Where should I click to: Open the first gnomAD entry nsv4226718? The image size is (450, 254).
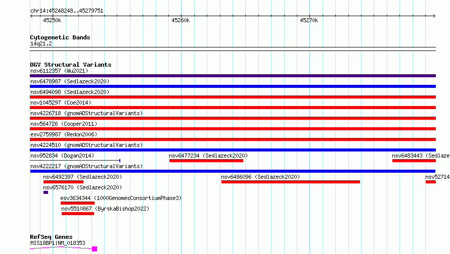click(x=86, y=113)
